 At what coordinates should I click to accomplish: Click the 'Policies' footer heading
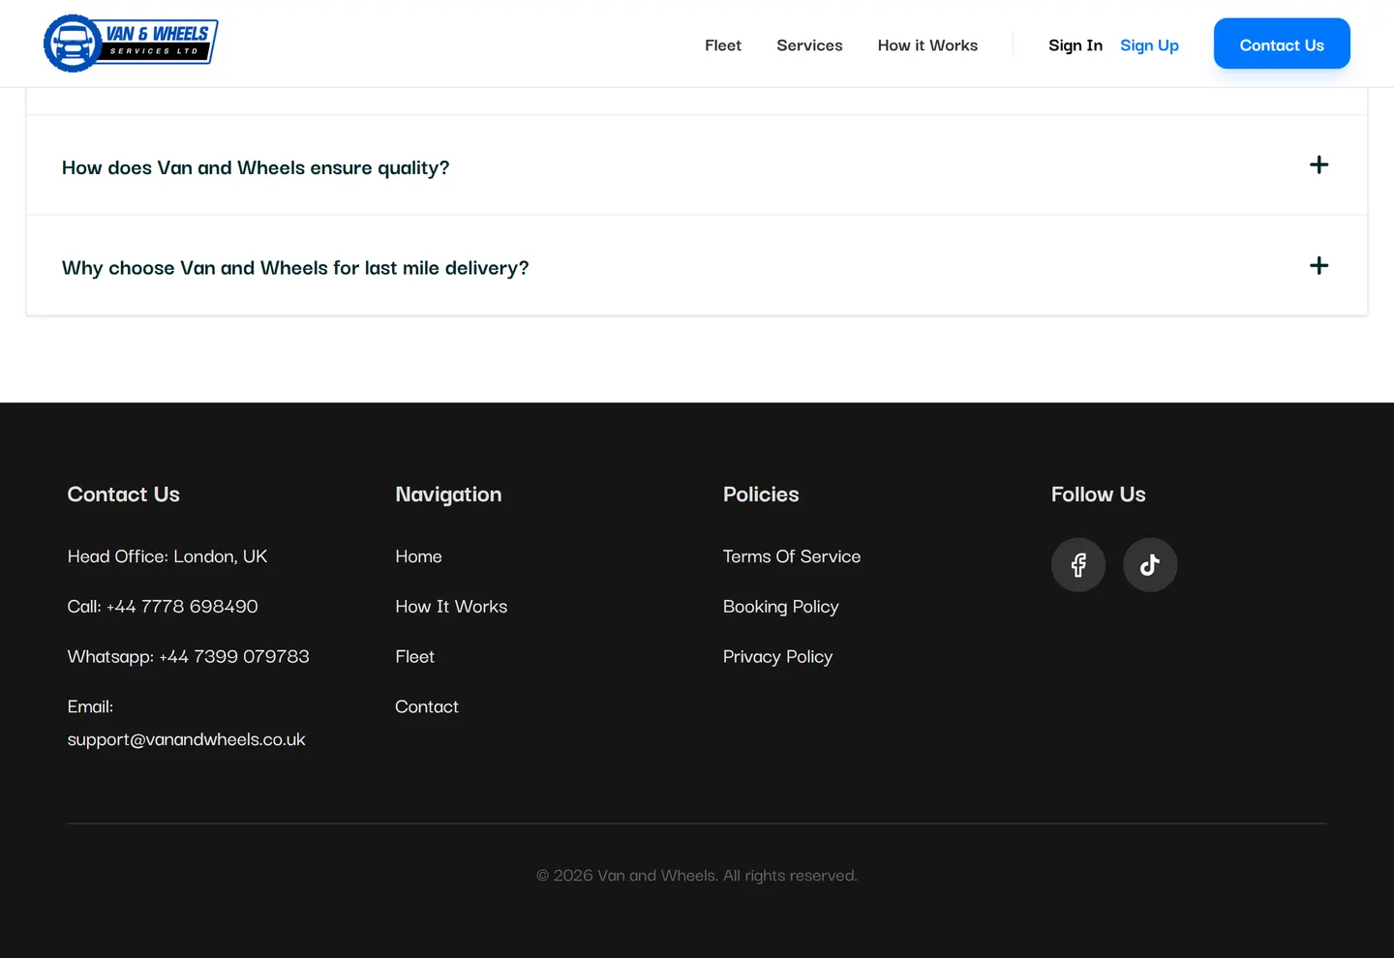(761, 494)
